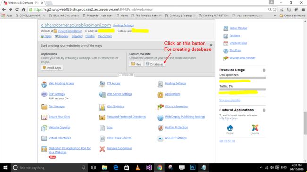This screenshot has width=307, height=172.
Task: Open Photoshop from the taskbar
Action: click(x=192, y=167)
